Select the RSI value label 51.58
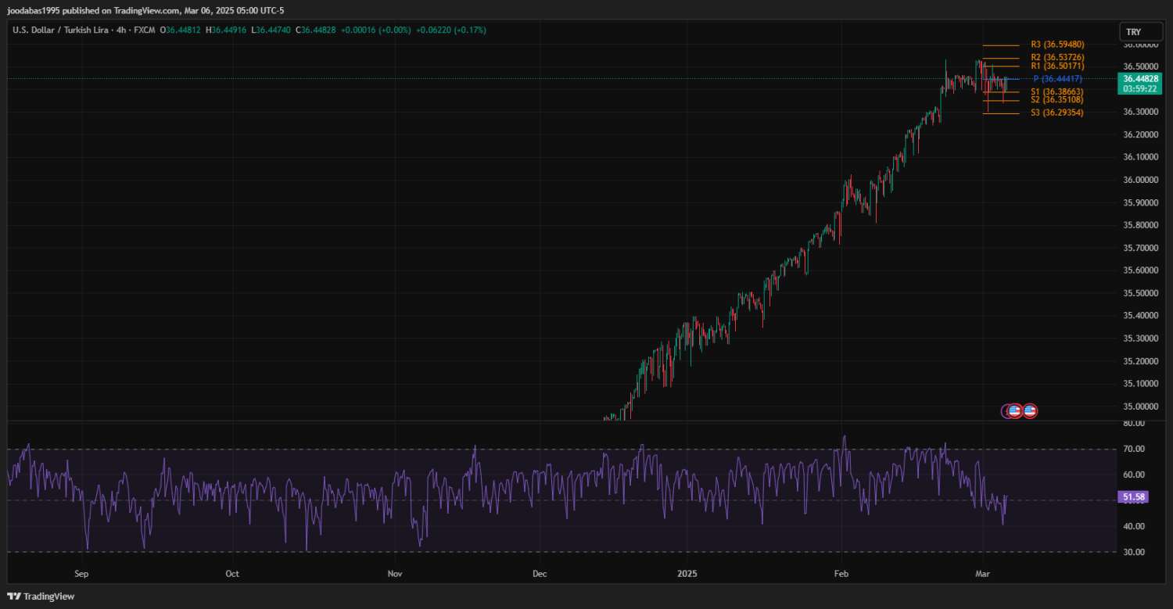 1133,496
